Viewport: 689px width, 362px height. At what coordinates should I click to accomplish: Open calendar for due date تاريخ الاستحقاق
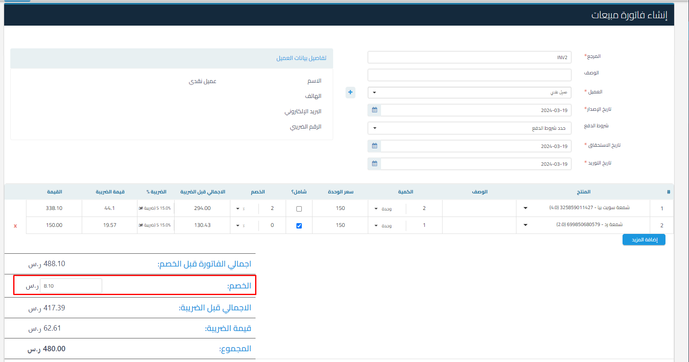click(x=374, y=146)
